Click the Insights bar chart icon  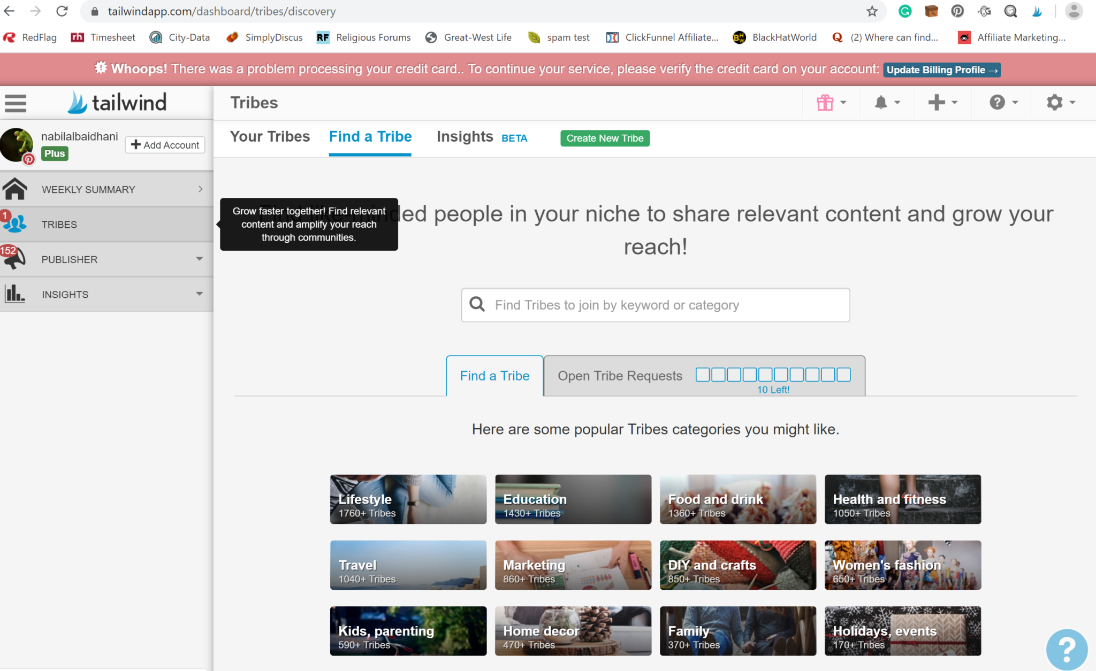(x=14, y=294)
